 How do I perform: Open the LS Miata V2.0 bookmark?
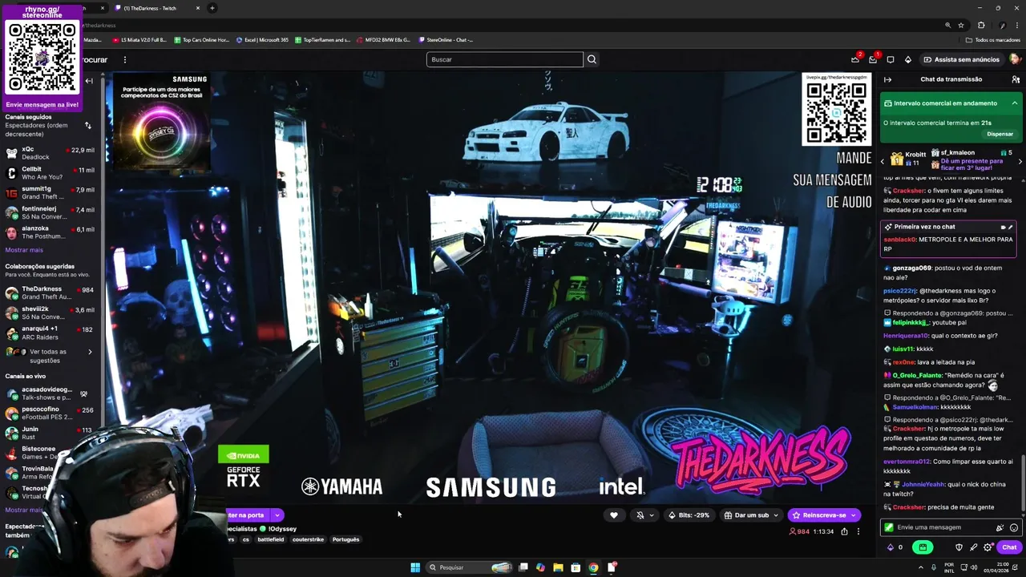pos(139,39)
